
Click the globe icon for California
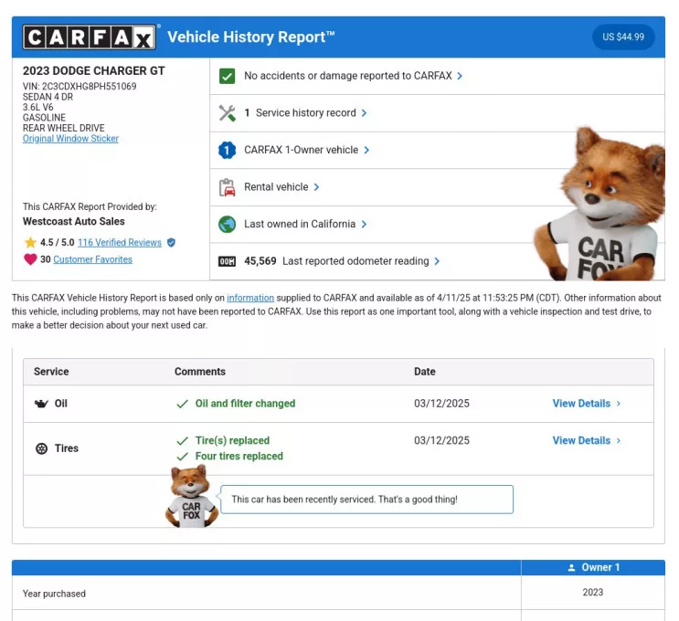pyautogui.click(x=228, y=224)
